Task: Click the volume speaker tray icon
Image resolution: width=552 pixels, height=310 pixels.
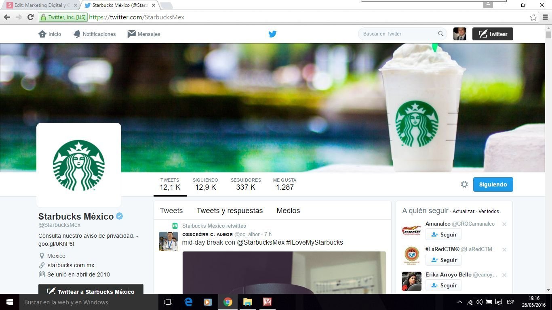Action: coord(479,302)
